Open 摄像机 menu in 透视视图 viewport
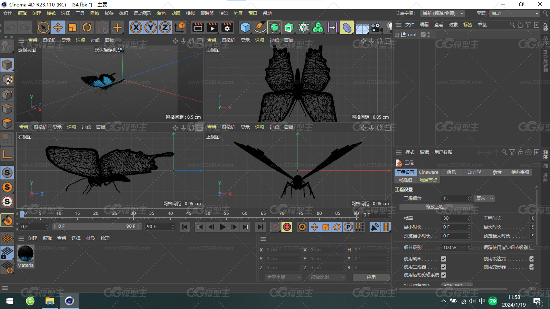The width and height of the screenshot is (550, 309). pos(50,40)
